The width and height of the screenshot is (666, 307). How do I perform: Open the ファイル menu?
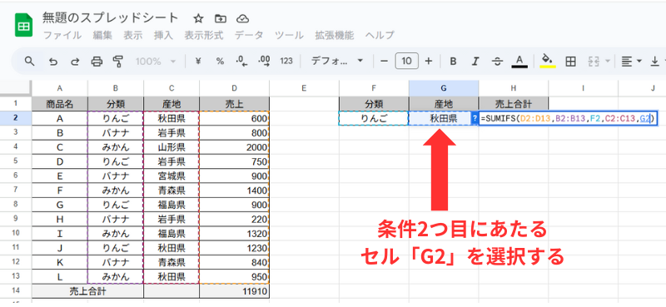tap(62, 35)
